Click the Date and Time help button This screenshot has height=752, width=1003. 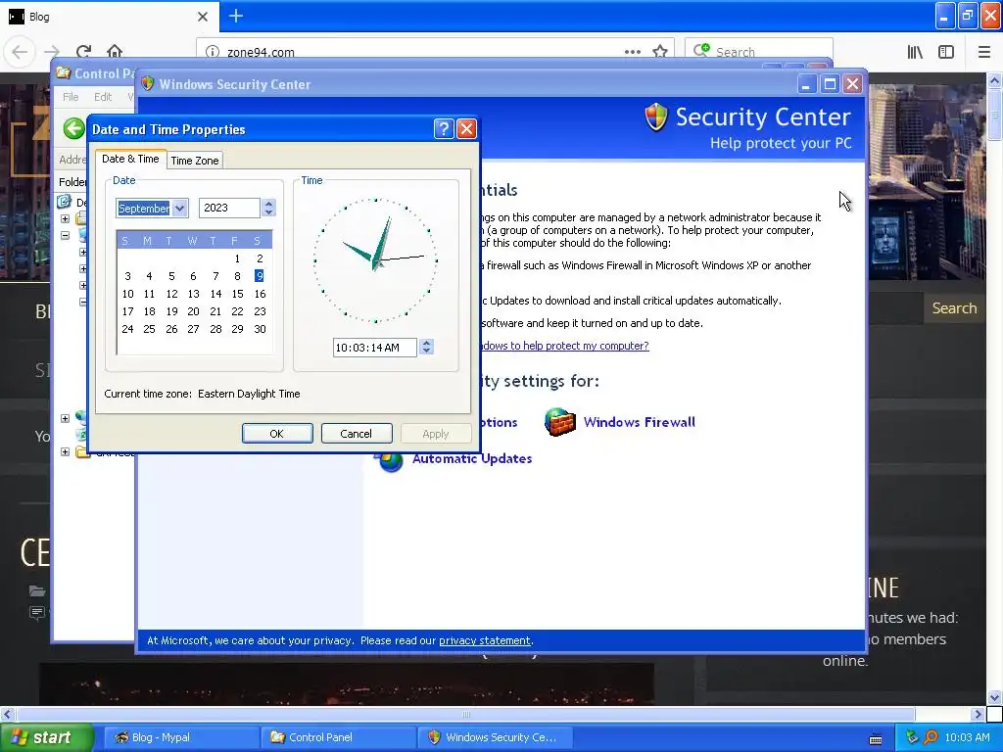click(x=444, y=129)
